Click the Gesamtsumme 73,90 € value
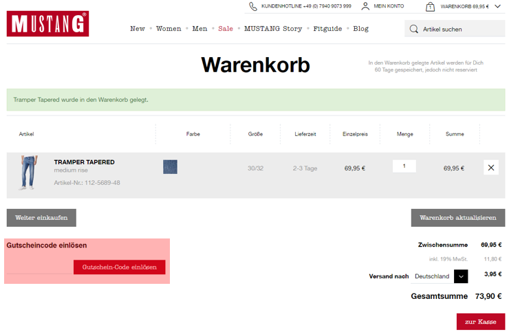The width and height of the screenshot is (509, 334). pos(488,296)
